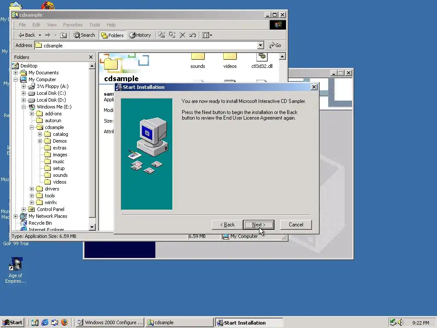Open the sounds folder in file pane
Screen dimensions: 437x328
[x=198, y=61]
